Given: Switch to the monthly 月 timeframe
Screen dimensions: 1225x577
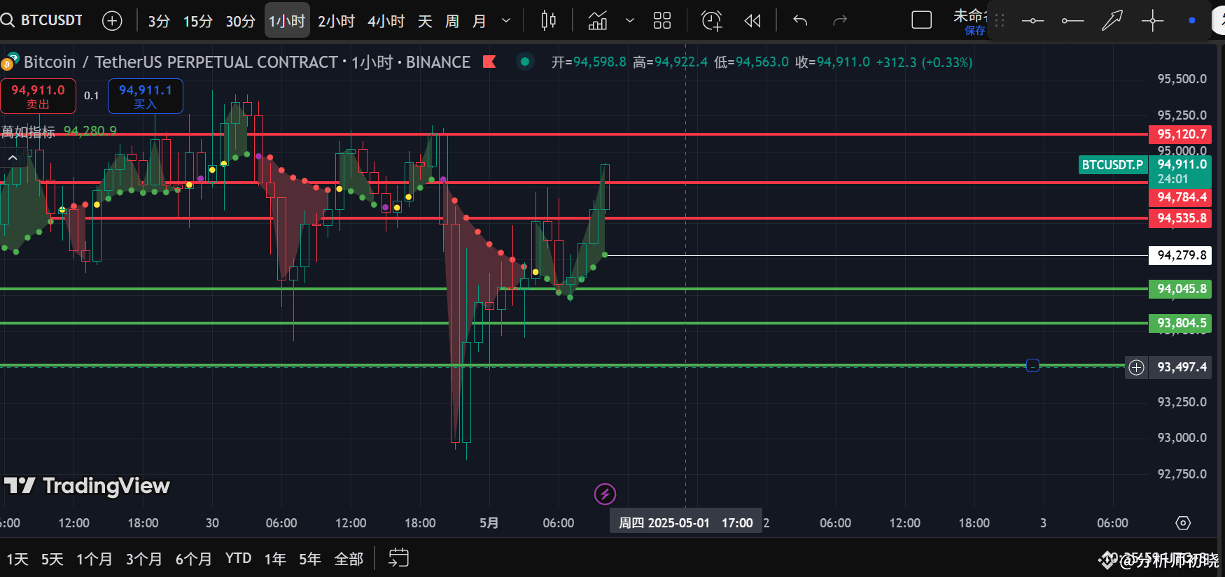Looking at the screenshot, I should click(479, 21).
